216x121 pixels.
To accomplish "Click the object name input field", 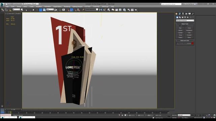I will point(184,43).
